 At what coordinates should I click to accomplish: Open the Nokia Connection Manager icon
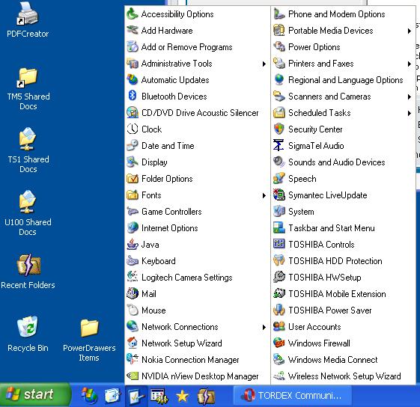(133, 359)
